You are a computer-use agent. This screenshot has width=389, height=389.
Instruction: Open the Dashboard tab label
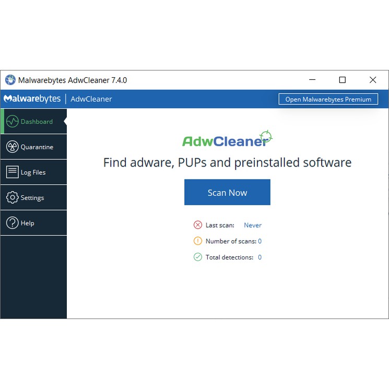click(37, 122)
